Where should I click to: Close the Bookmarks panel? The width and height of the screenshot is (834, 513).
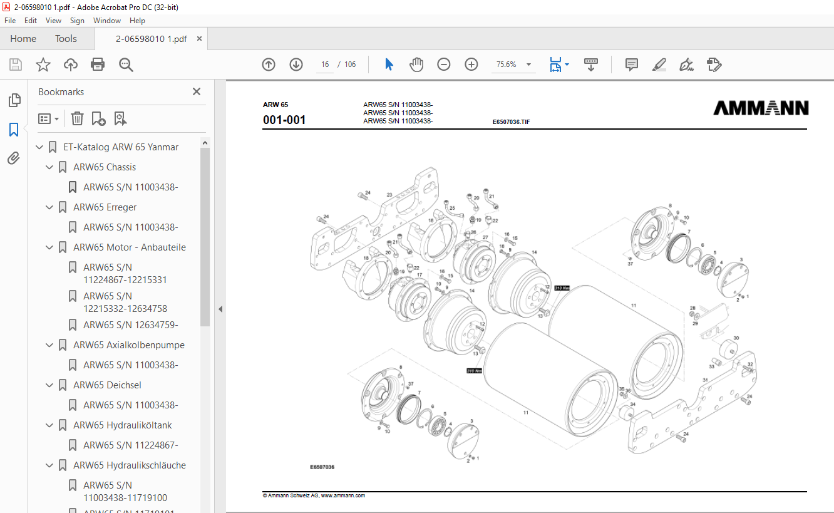pyautogui.click(x=197, y=91)
